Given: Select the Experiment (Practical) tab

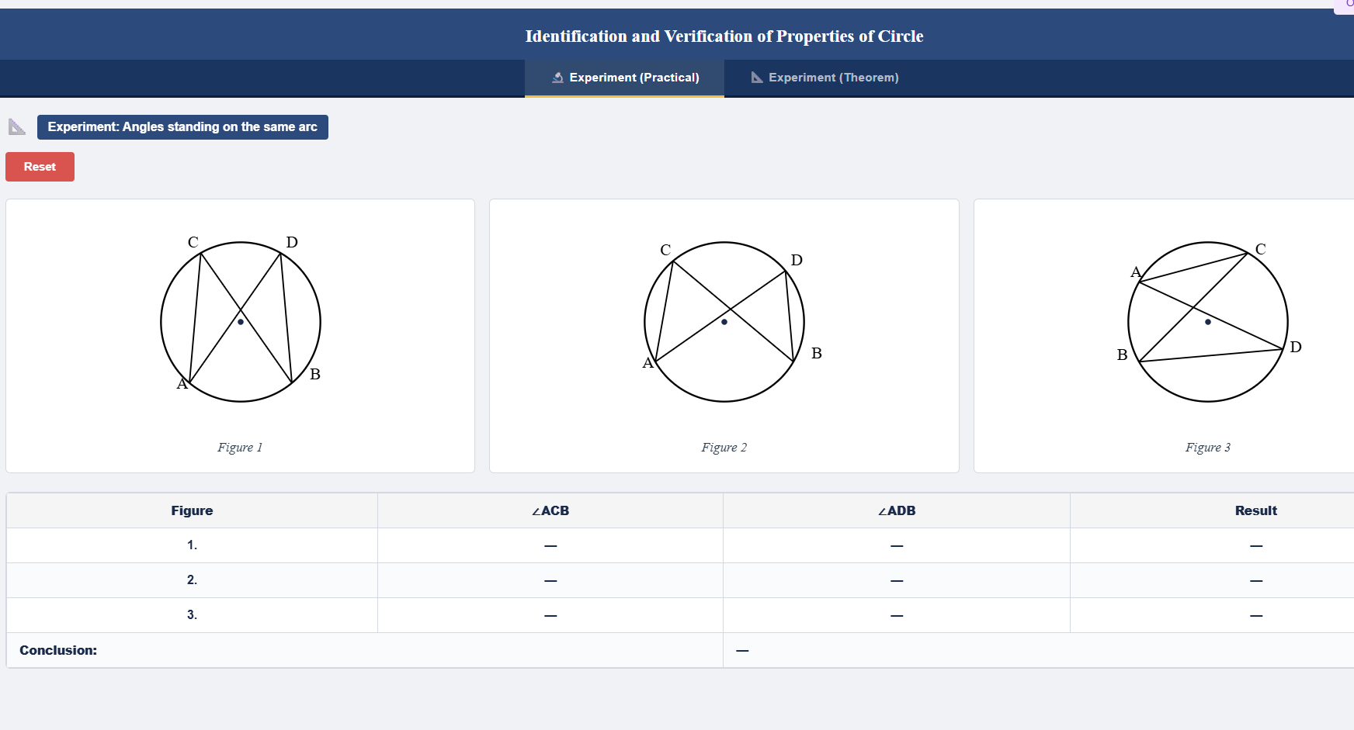Looking at the screenshot, I should (x=625, y=78).
